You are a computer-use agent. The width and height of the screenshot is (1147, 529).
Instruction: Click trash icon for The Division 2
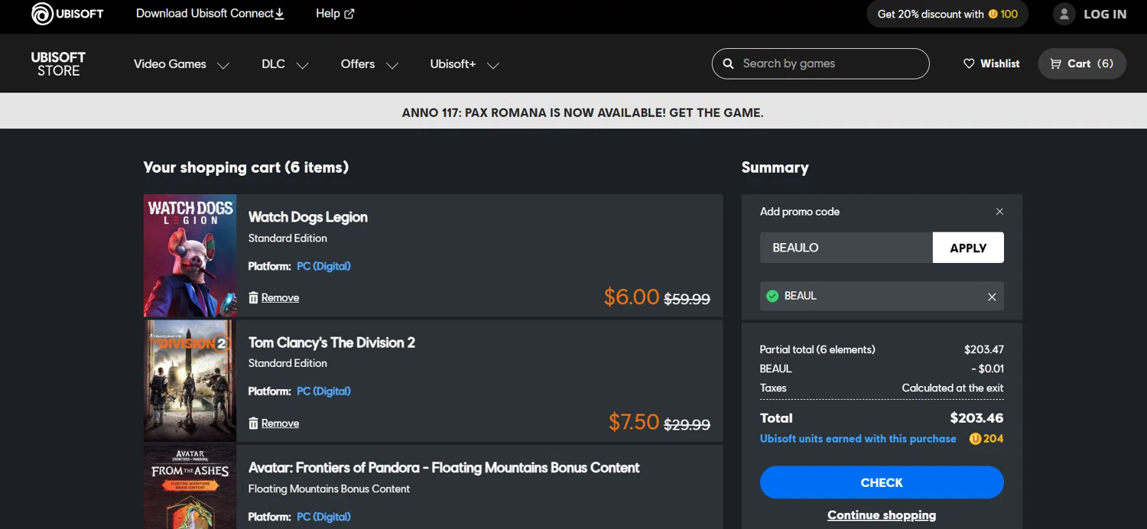point(253,423)
